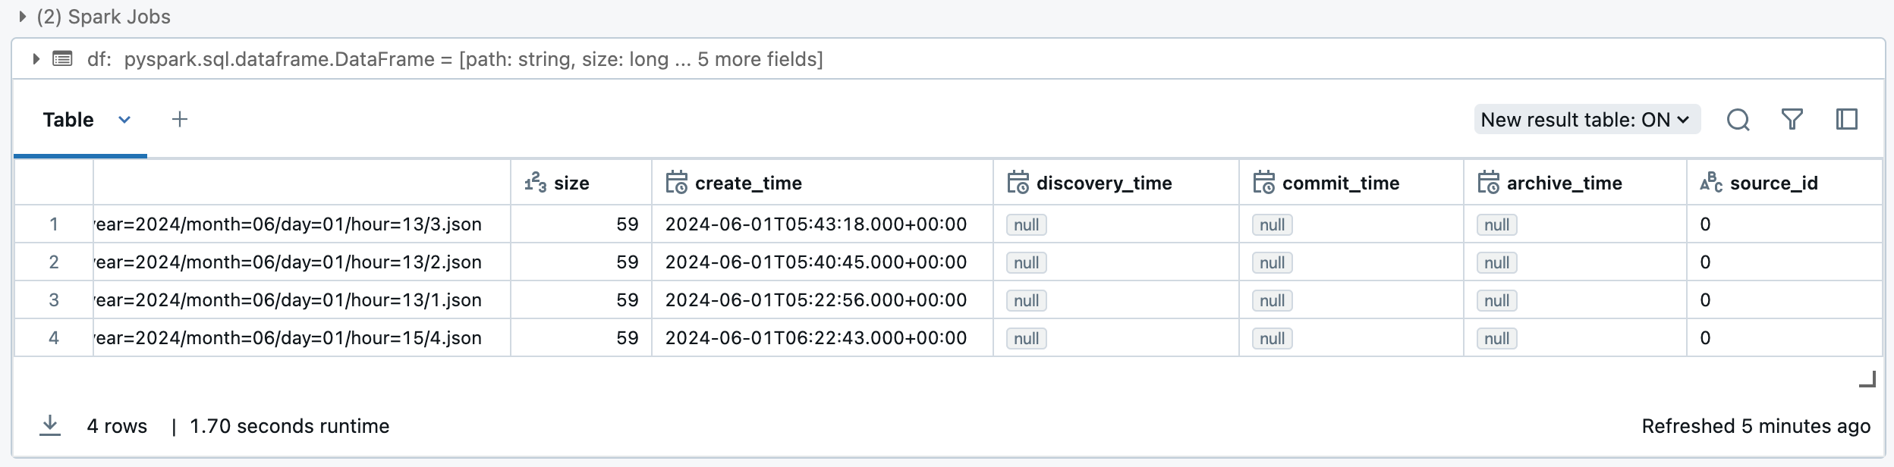1894x467 pixels.
Task: Click the numeric type icon on size column
Action: click(533, 182)
